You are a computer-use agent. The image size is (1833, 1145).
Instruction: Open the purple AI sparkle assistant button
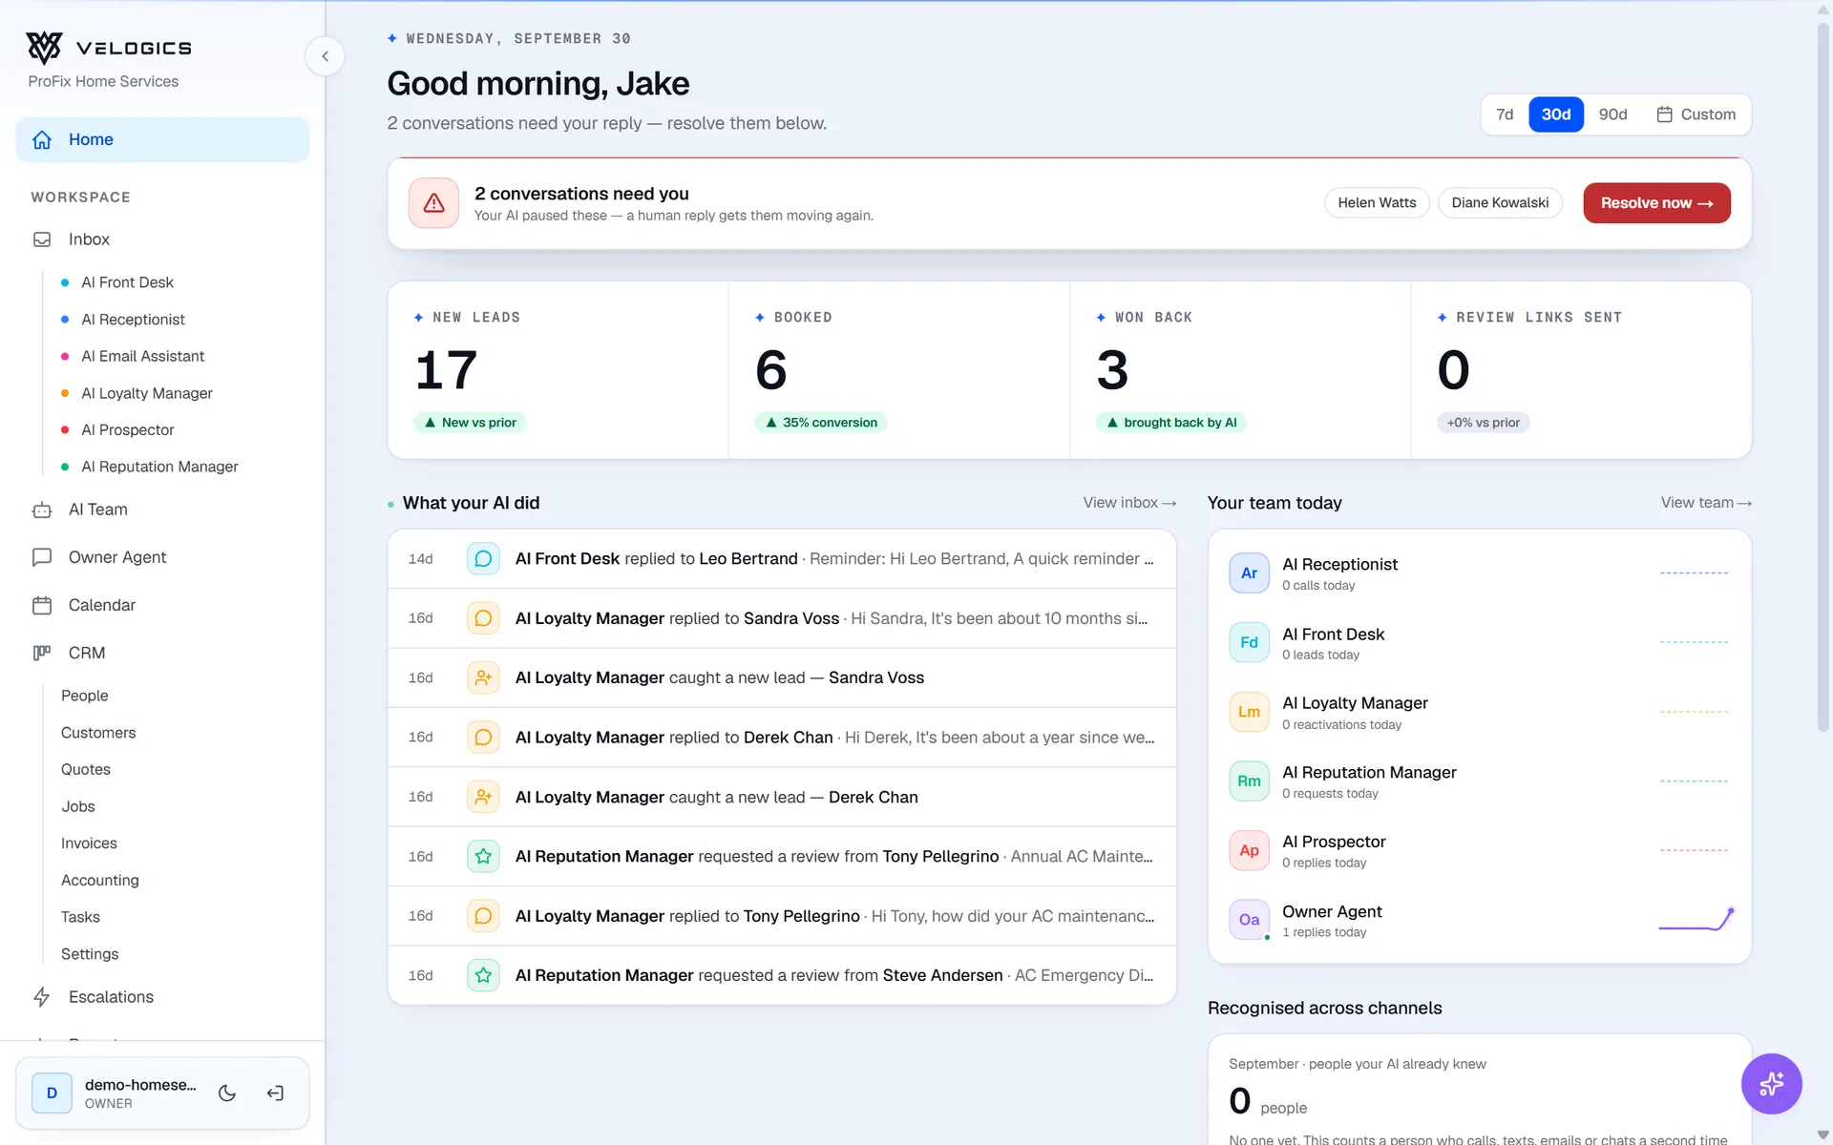pos(1771,1084)
